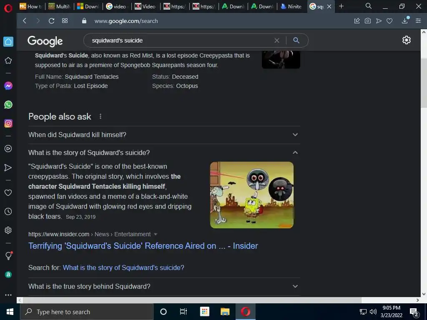
Task: Open File Explorer from taskbar
Action: tap(225, 312)
